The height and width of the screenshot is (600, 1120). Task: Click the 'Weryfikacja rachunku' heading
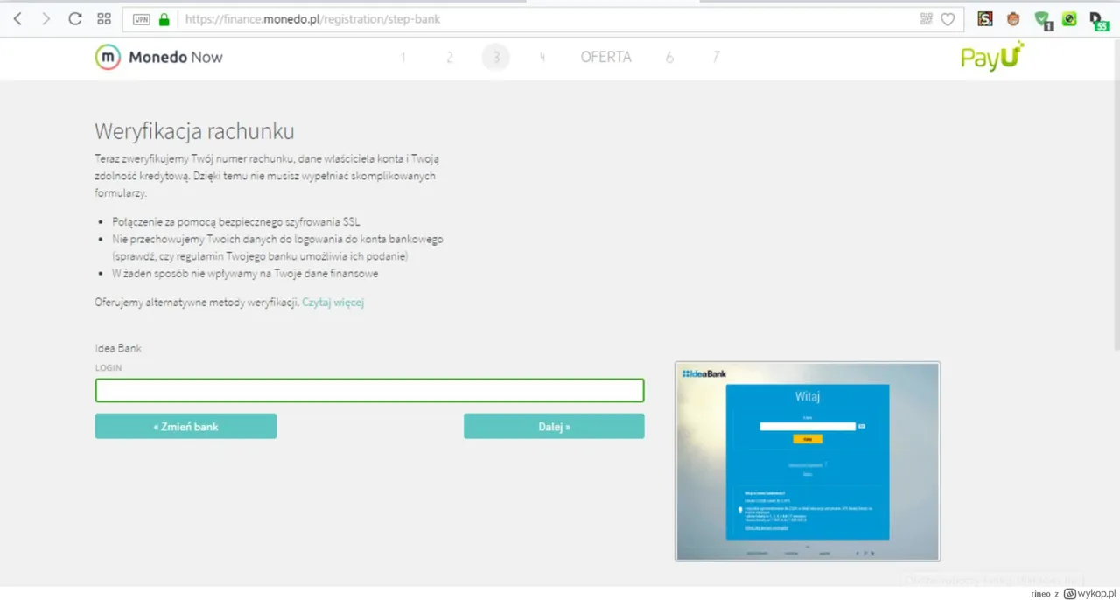pos(194,132)
